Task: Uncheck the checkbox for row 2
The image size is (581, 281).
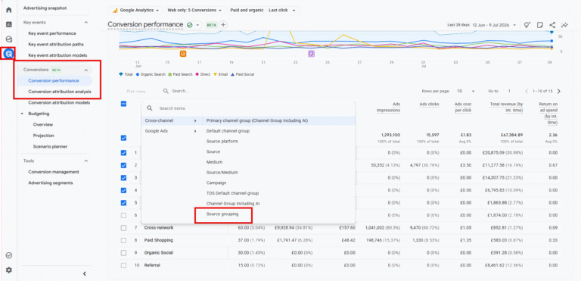Action: [x=124, y=165]
